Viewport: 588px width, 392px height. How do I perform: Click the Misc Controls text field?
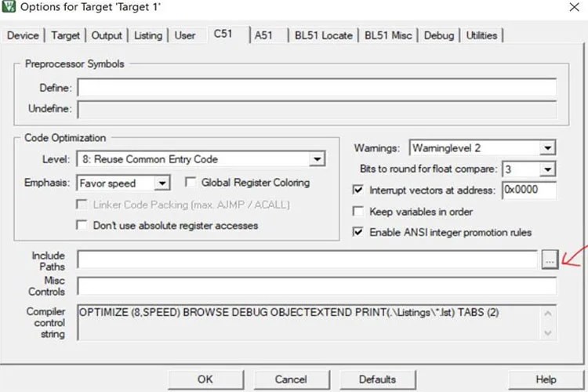point(317,286)
